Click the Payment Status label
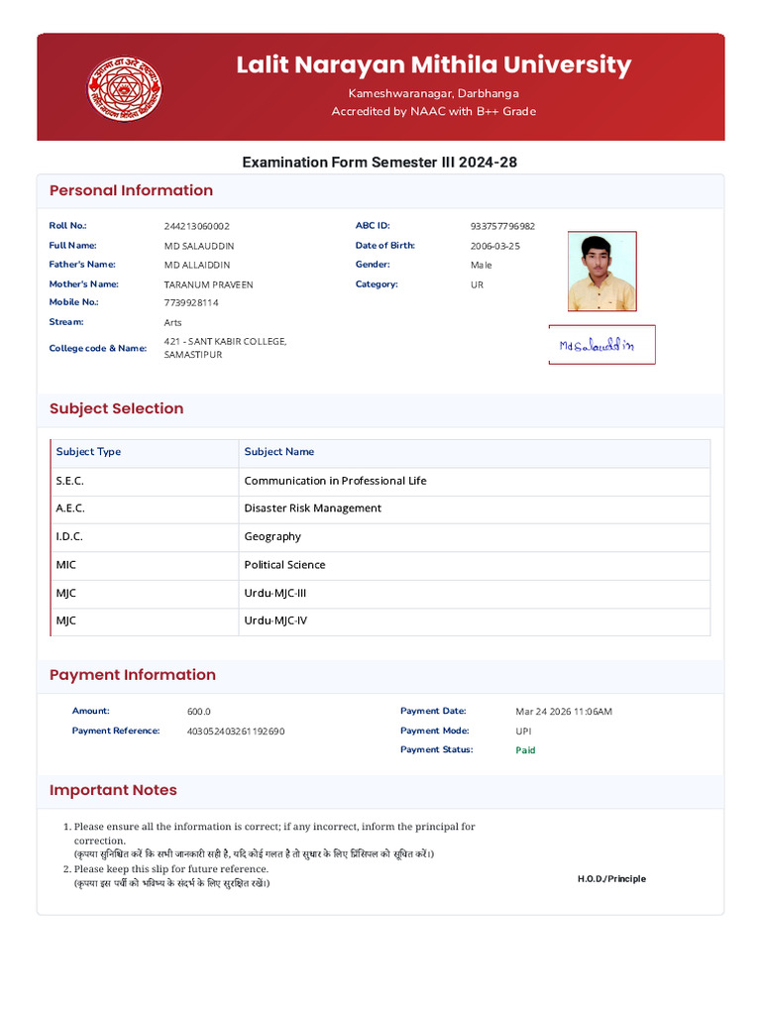 tap(437, 749)
